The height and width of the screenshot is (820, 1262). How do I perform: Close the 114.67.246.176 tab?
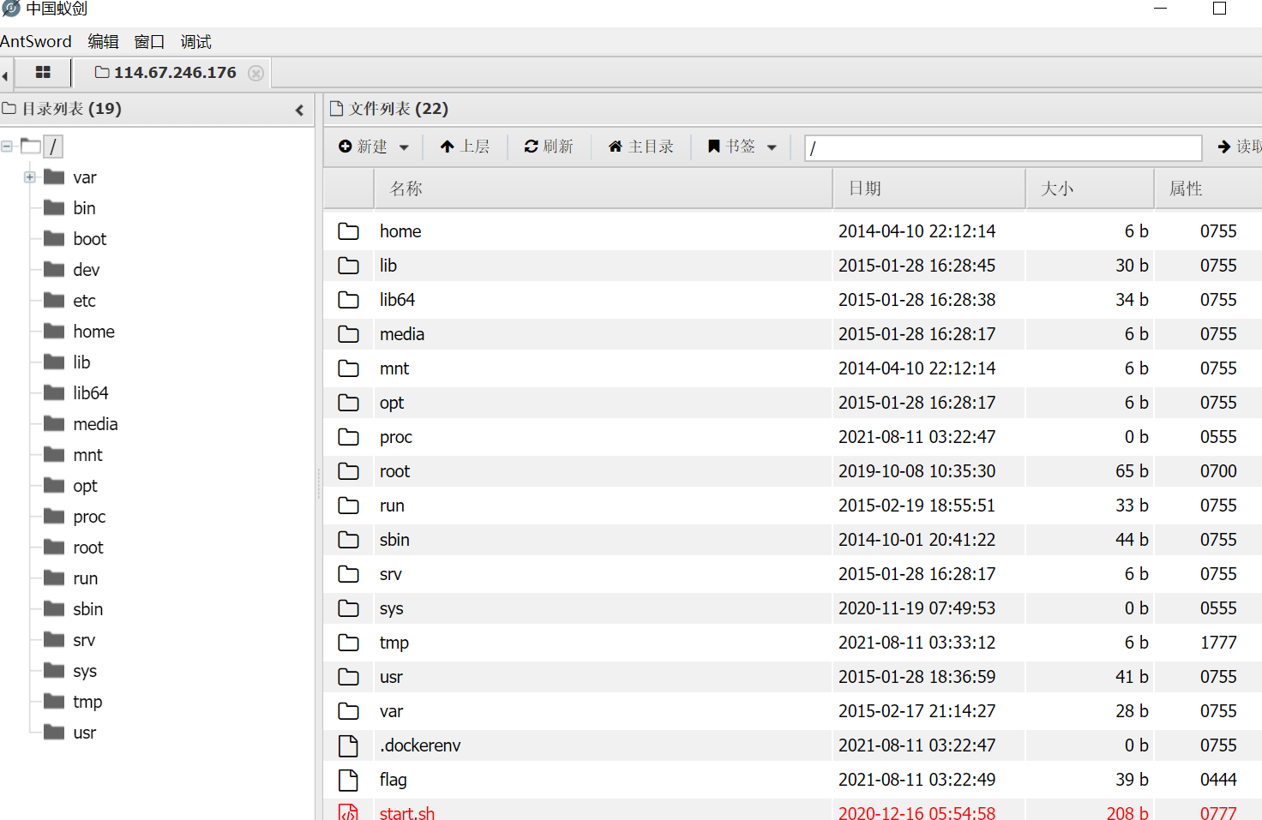pos(255,74)
